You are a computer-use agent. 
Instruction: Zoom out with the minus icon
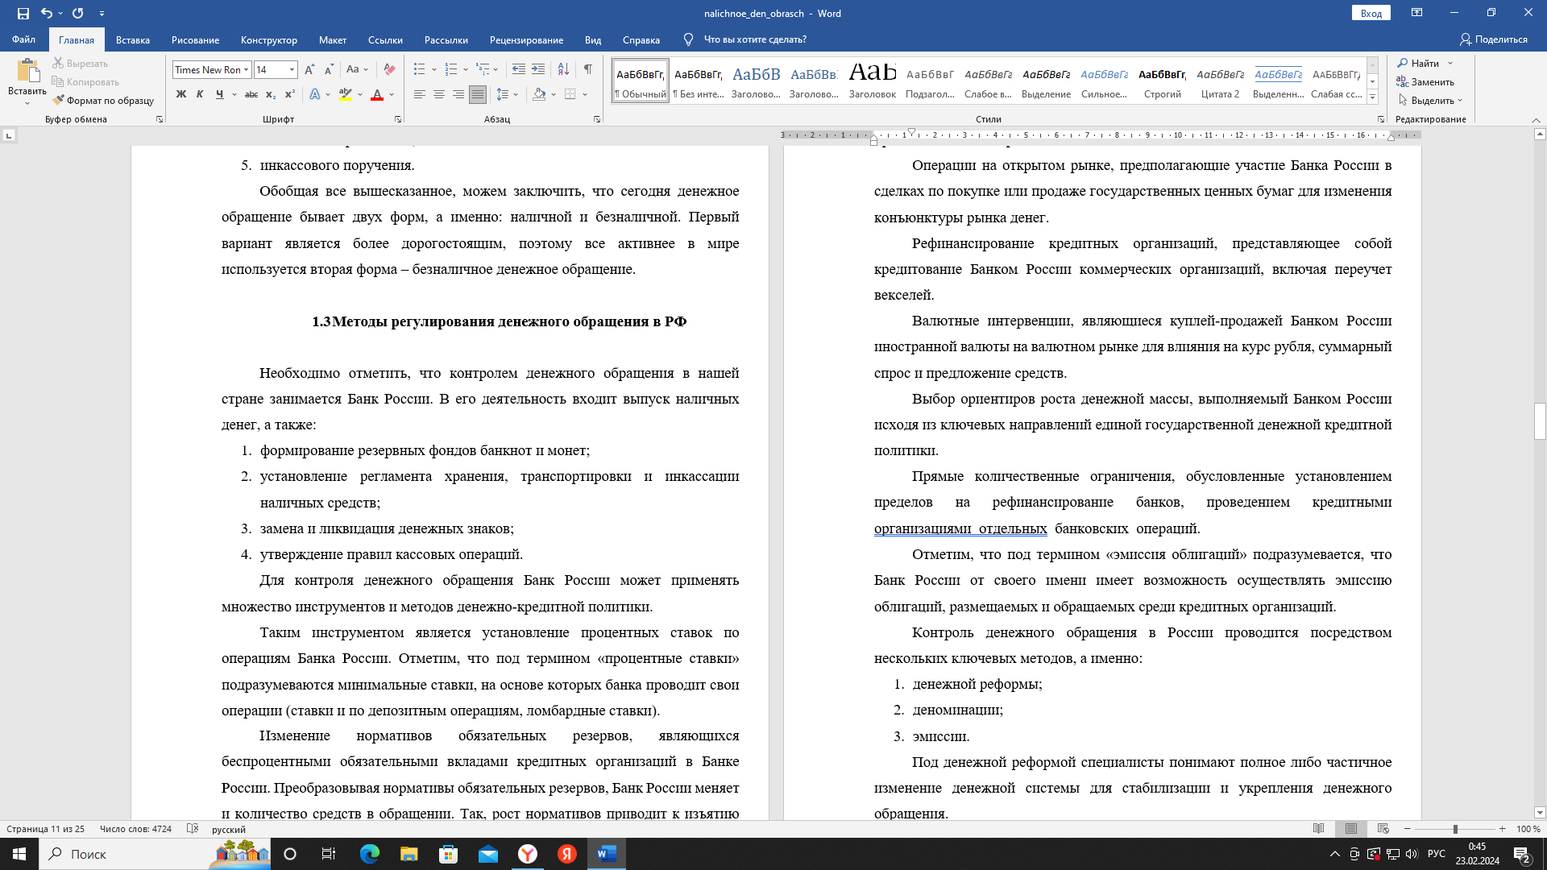(x=1408, y=828)
